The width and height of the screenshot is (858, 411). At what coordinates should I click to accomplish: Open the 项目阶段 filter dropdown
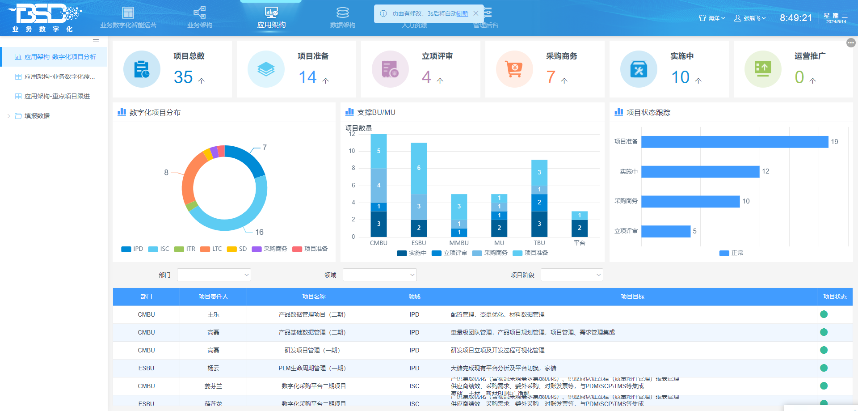click(x=572, y=275)
